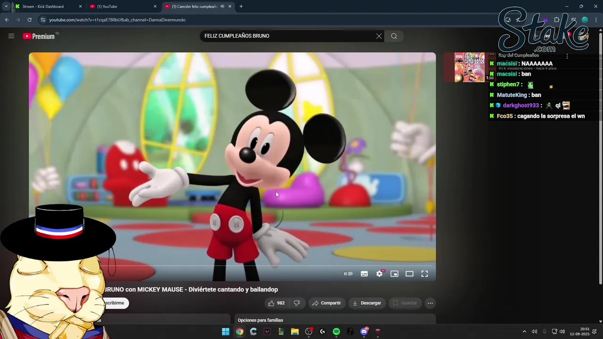Toggle the autoplay switch in player
This screenshot has width=603, height=339.
[x=348, y=274]
